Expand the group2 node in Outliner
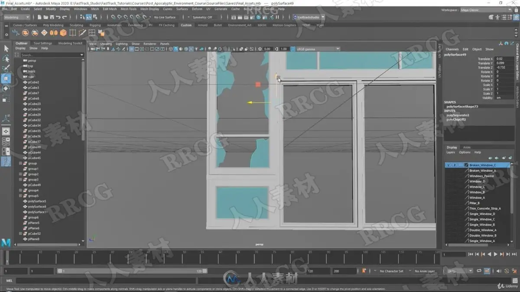This screenshot has height=292, width=520. pos(20,174)
